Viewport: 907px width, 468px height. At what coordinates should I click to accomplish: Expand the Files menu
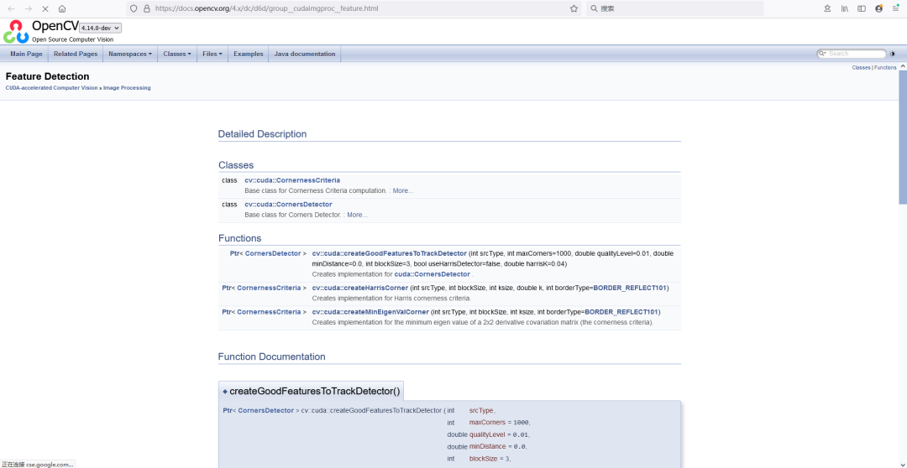[212, 54]
